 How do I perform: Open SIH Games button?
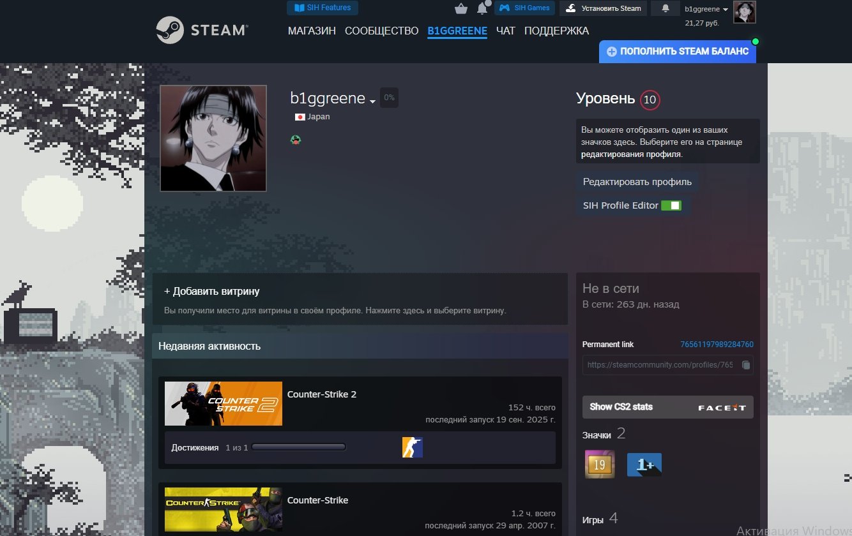click(x=524, y=8)
